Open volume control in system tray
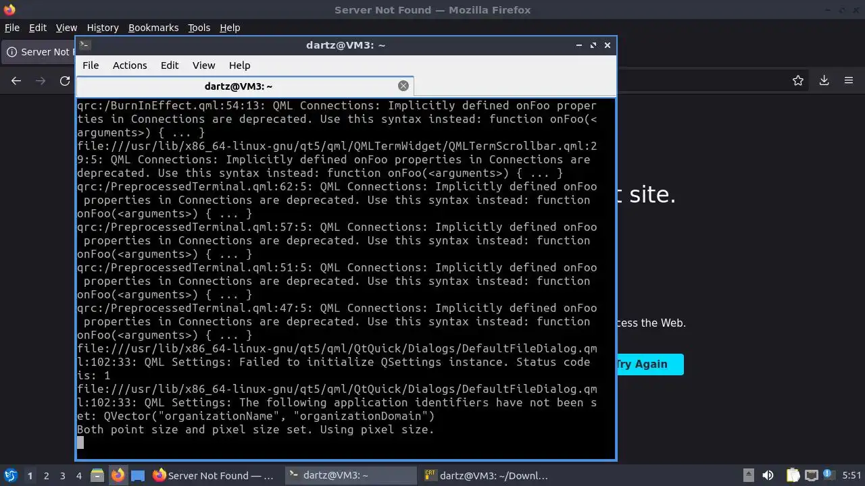Image resolution: width=865 pixels, height=486 pixels. pos(768,475)
